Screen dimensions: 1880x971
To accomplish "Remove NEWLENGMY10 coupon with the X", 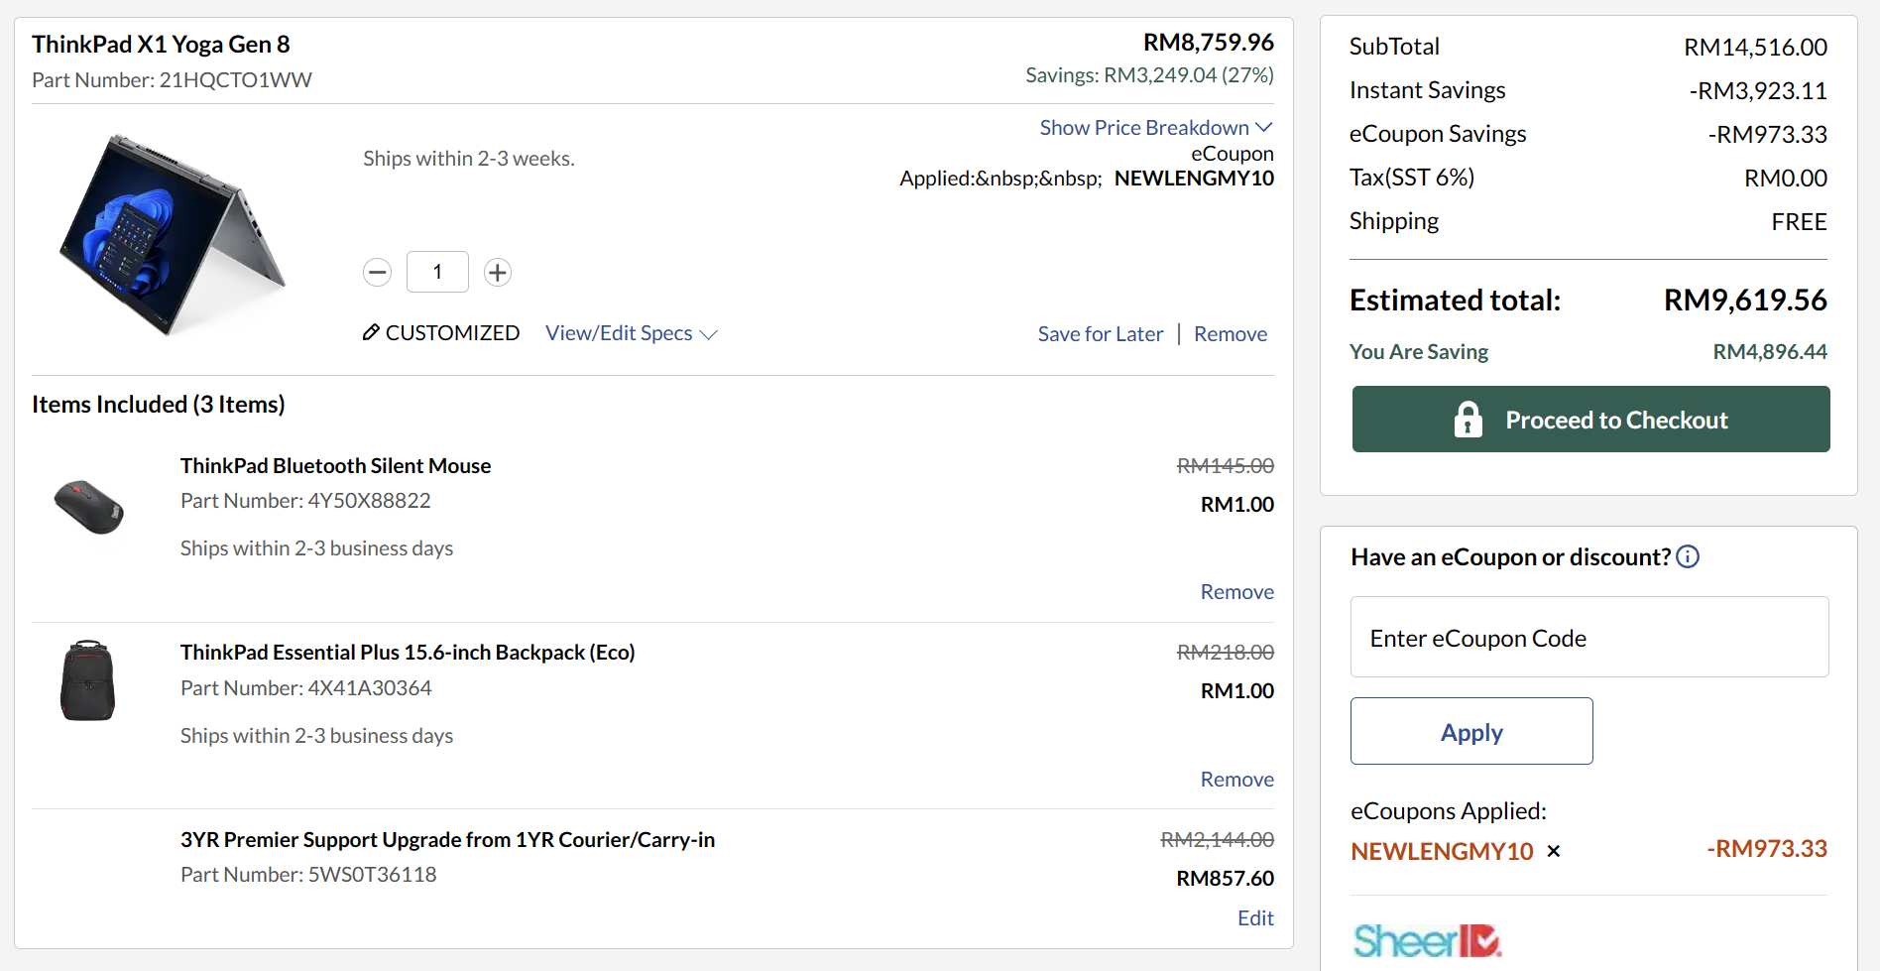I will point(1554,851).
